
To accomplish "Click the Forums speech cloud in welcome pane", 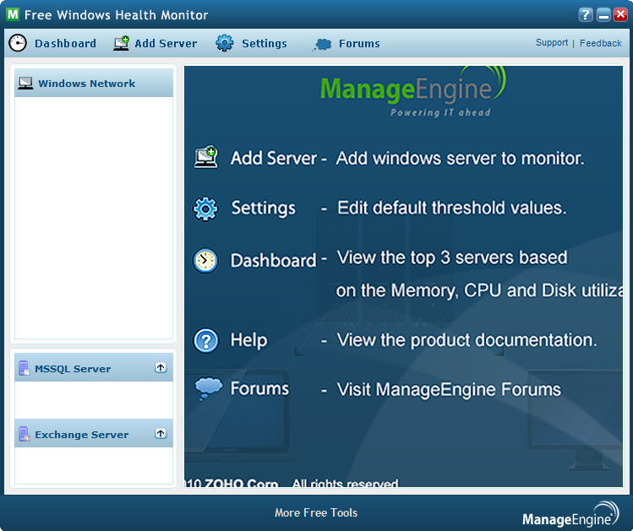I will (208, 387).
